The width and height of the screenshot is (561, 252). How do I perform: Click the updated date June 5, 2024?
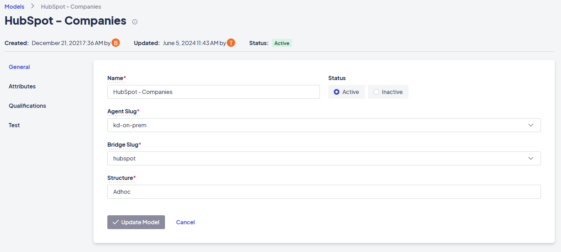(x=179, y=43)
